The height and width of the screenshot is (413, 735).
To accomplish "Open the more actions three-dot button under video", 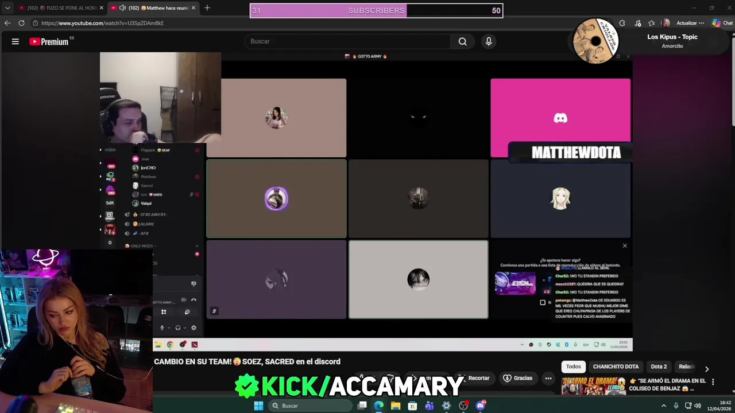I will click(x=548, y=378).
